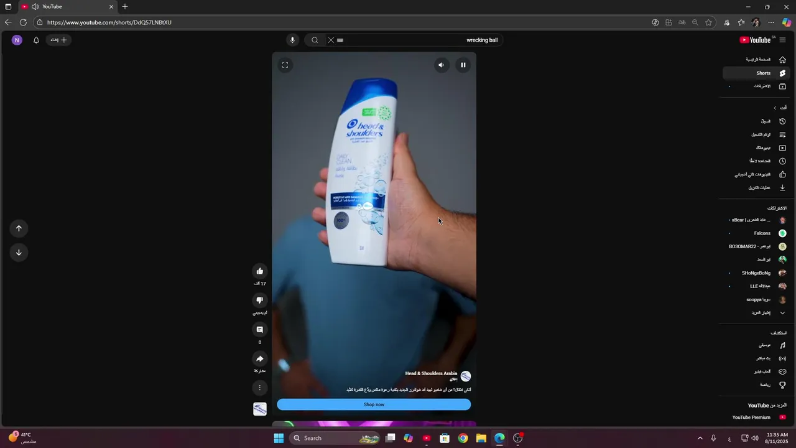Reload the page with the refresh button
This screenshot has width=796, height=448.
(x=23, y=22)
